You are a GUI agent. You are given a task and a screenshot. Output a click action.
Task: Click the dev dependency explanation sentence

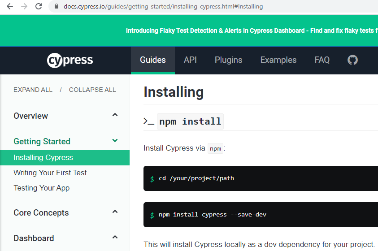pos(259,244)
